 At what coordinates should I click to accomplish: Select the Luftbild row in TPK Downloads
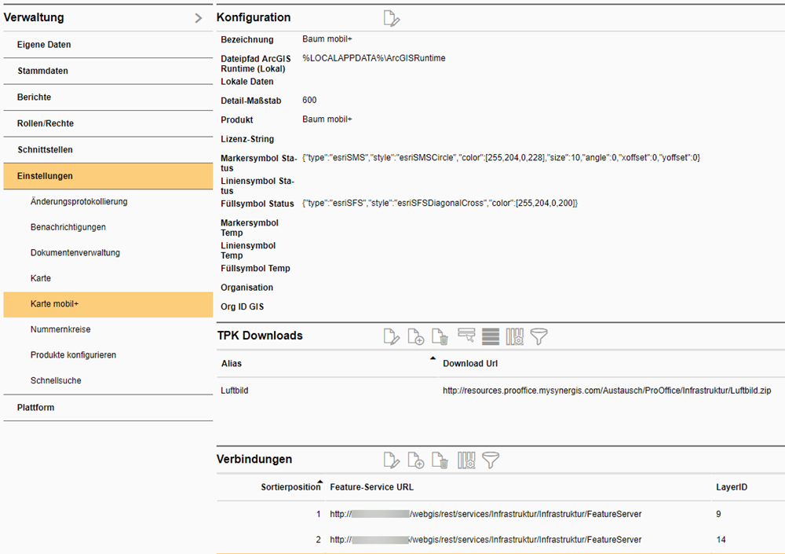(x=235, y=390)
